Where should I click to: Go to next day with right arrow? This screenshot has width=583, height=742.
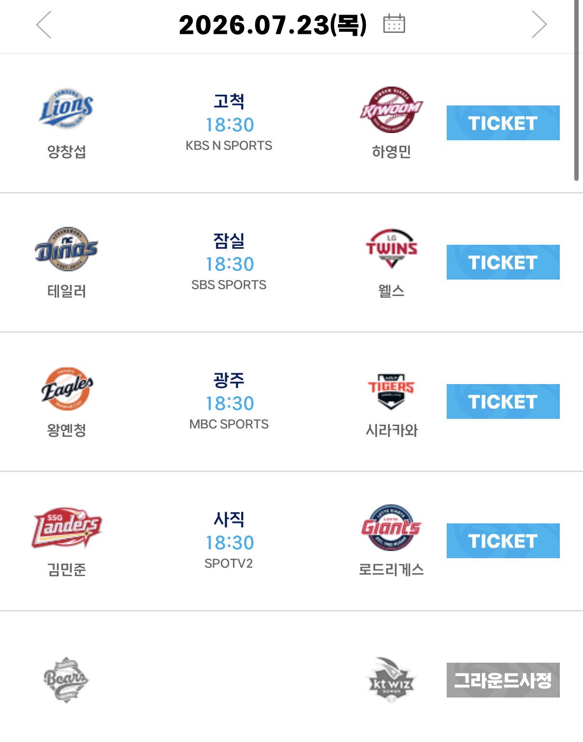[539, 25]
